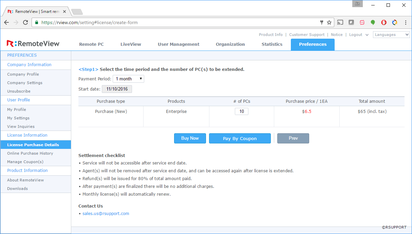Select the Preferences tab

pyautogui.click(x=313, y=44)
